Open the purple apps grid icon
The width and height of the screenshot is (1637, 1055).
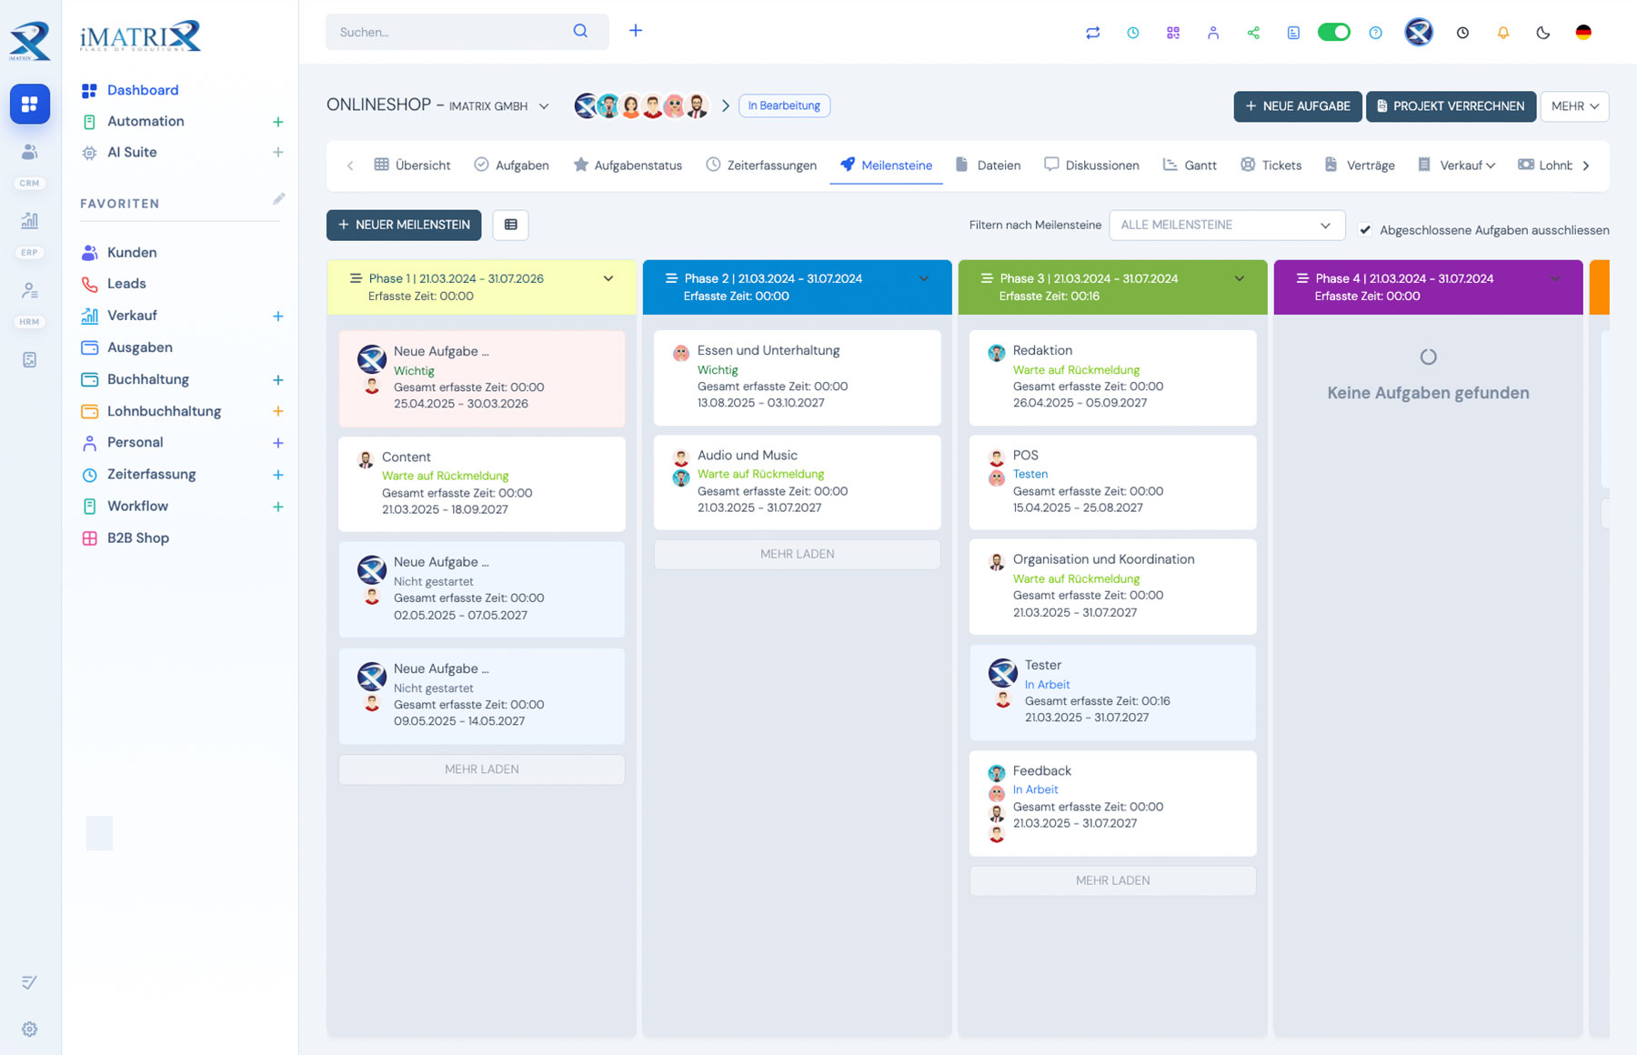1172,33
